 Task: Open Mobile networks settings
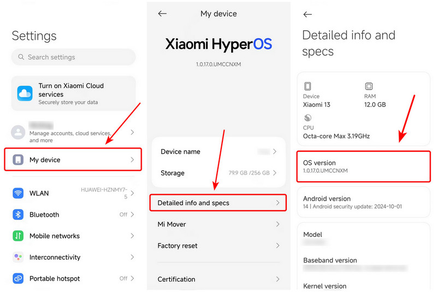pos(74,236)
